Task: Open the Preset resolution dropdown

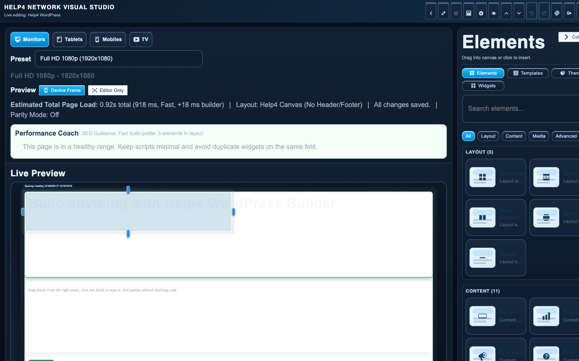Action: point(119,59)
